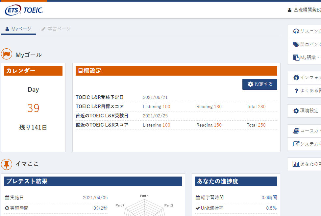Click the Day count 39 in calendar

pyautogui.click(x=33, y=108)
